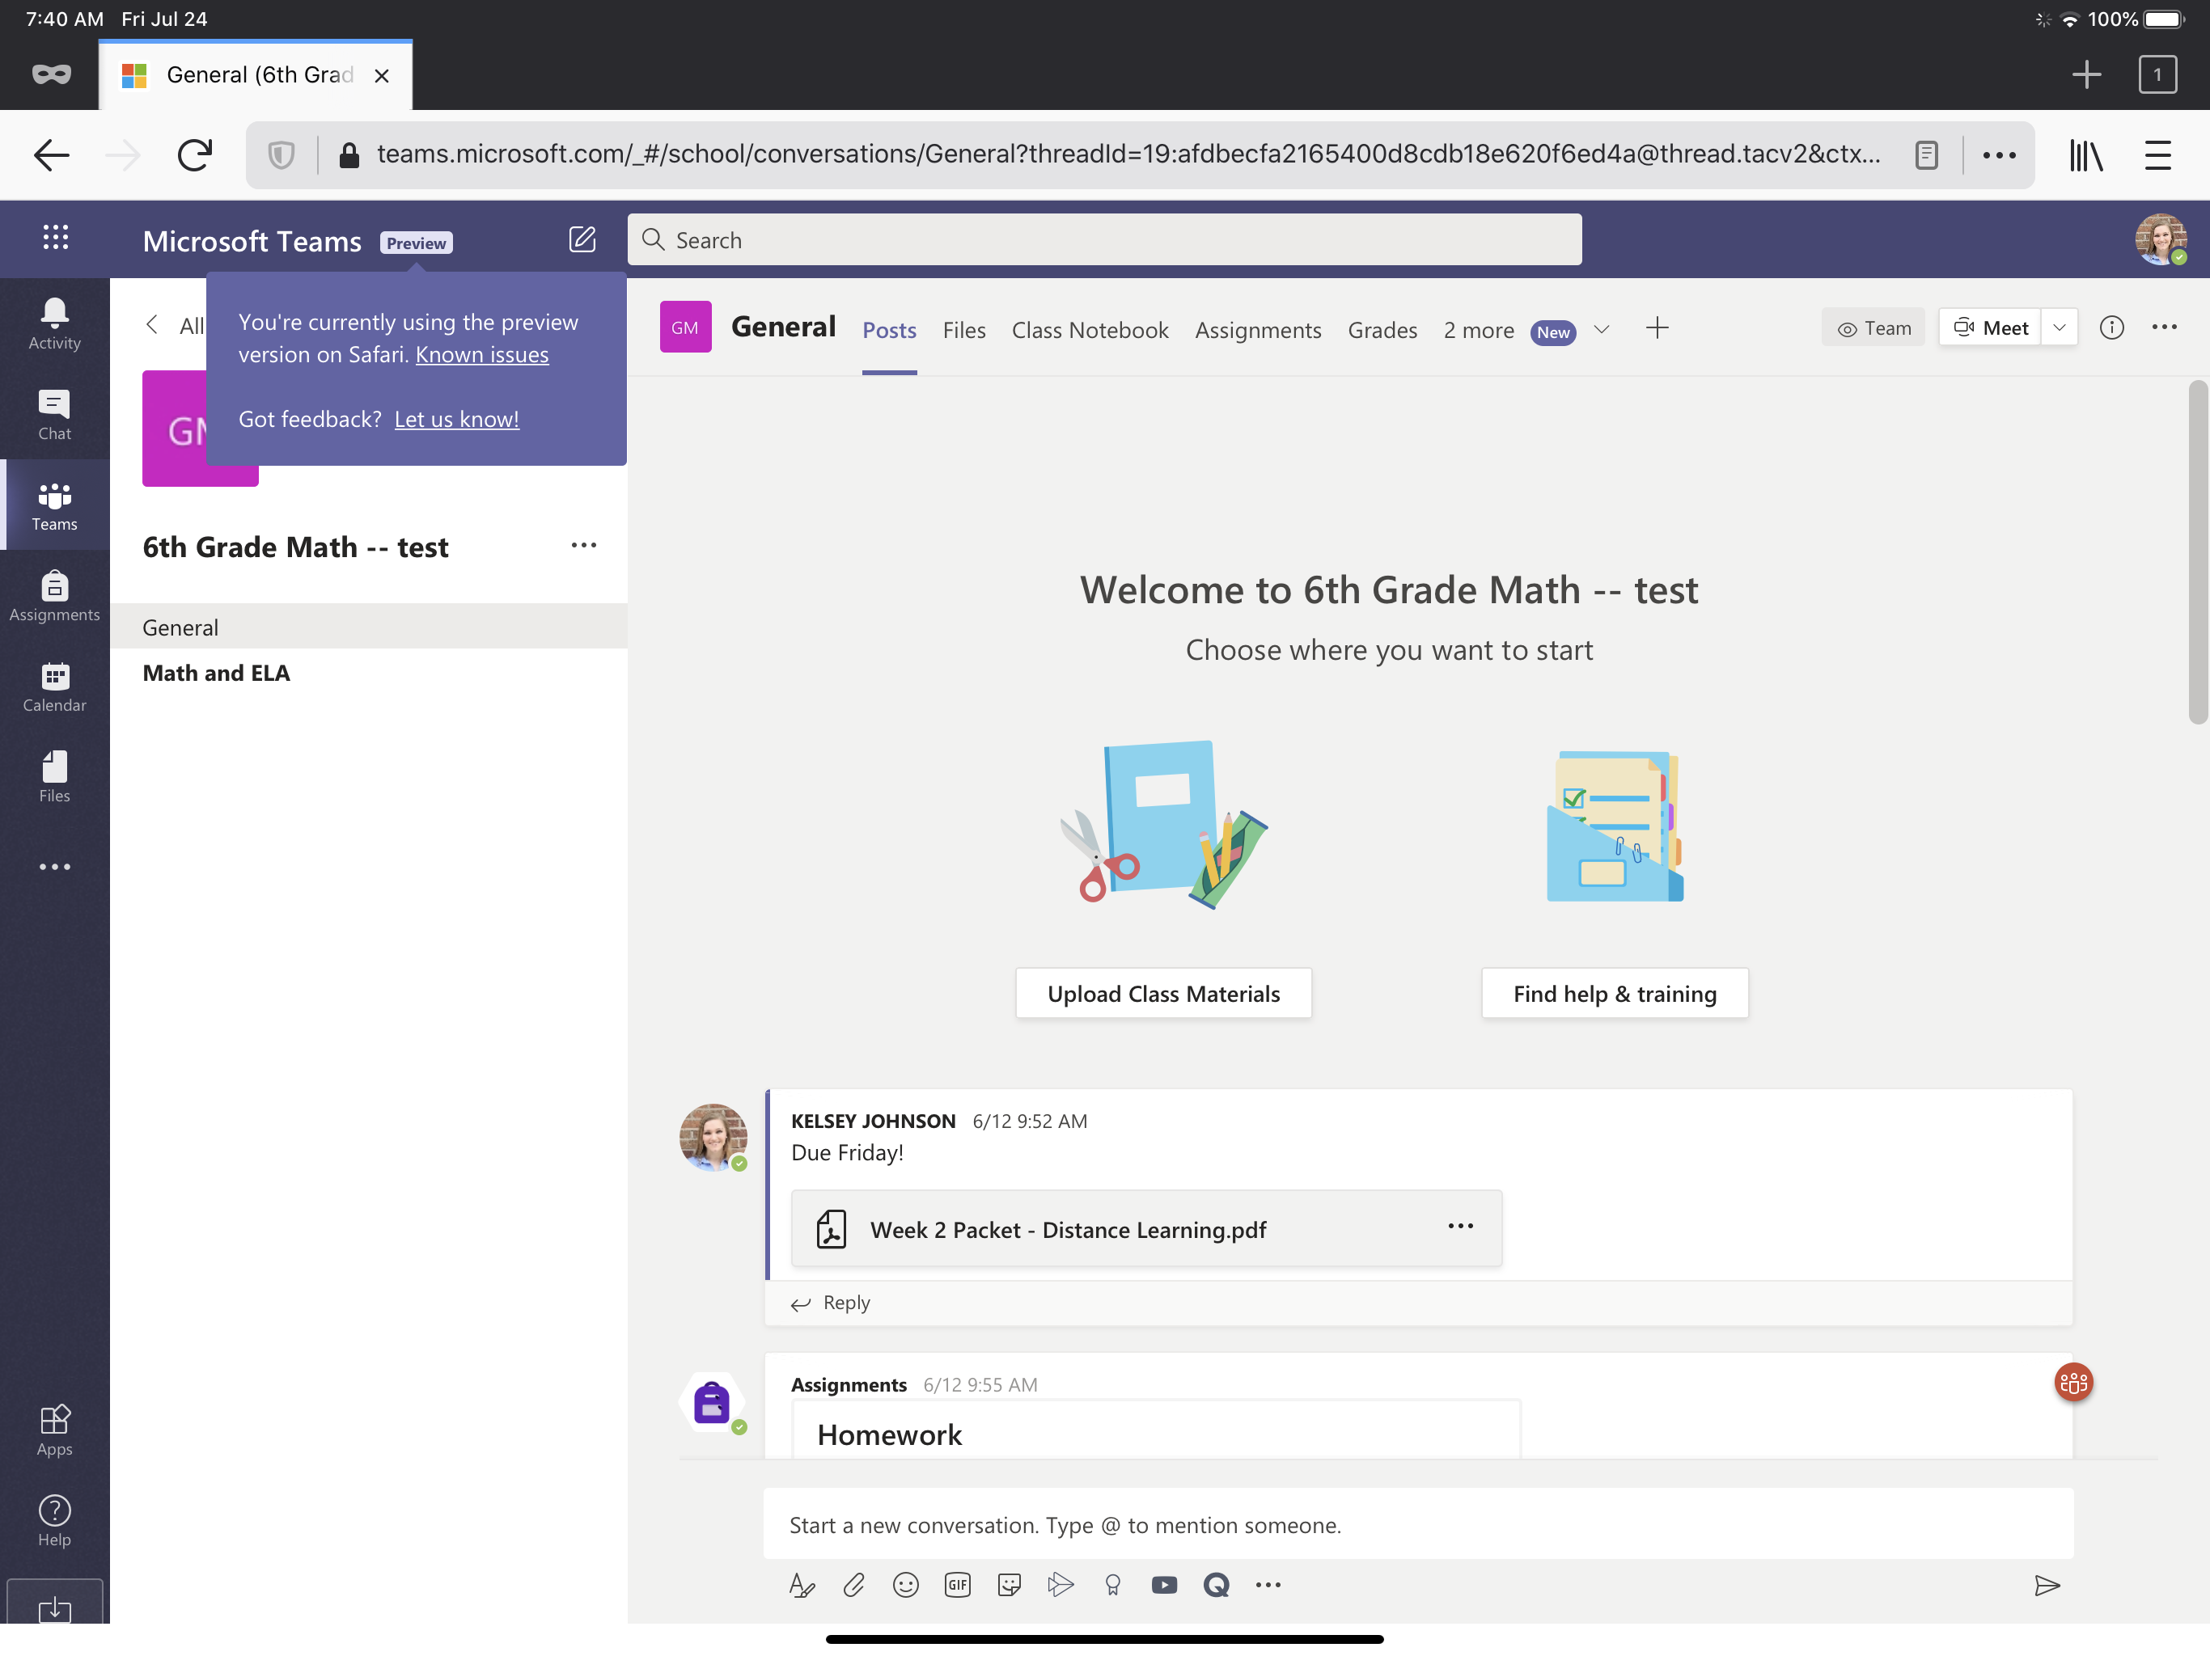Open the emoji picker
The height and width of the screenshot is (1656, 2210).
905,1584
